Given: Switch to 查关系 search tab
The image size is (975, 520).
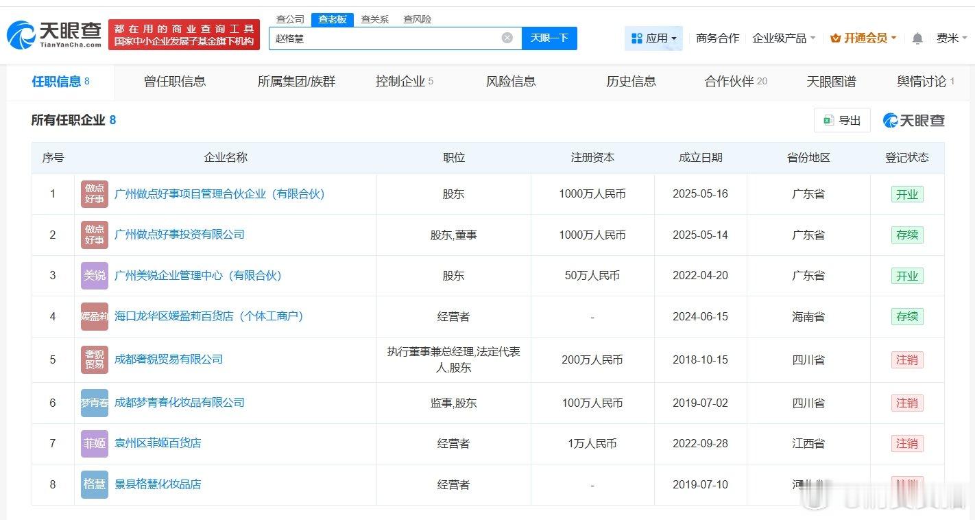Looking at the screenshot, I should 375,19.
